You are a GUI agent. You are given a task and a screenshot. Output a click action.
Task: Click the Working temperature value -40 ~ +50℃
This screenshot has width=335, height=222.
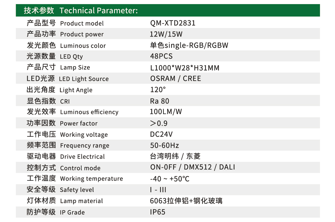tap(170, 179)
